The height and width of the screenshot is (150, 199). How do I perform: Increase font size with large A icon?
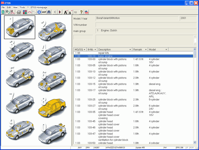pyautogui.click(x=66, y=12)
